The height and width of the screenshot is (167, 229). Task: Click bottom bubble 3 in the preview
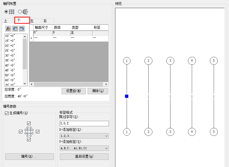pos(170,132)
